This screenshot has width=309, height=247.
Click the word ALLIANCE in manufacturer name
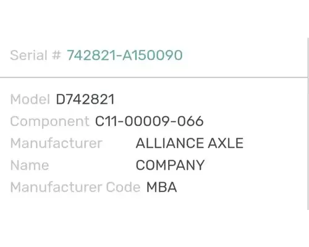(170, 143)
